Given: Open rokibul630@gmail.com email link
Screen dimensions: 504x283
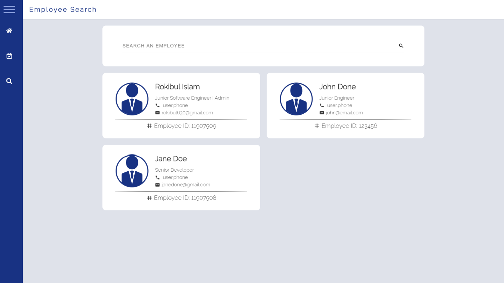Looking at the screenshot, I should [x=187, y=113].
